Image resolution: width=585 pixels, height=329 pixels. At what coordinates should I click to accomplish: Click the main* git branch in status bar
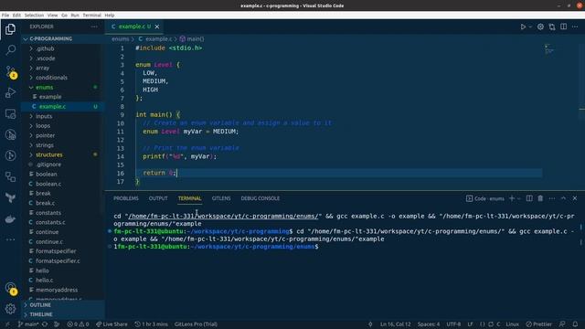[x=28, y=324]
